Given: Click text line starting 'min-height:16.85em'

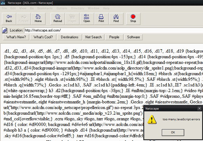Looking at the screenshot, I should click(103, 96).
